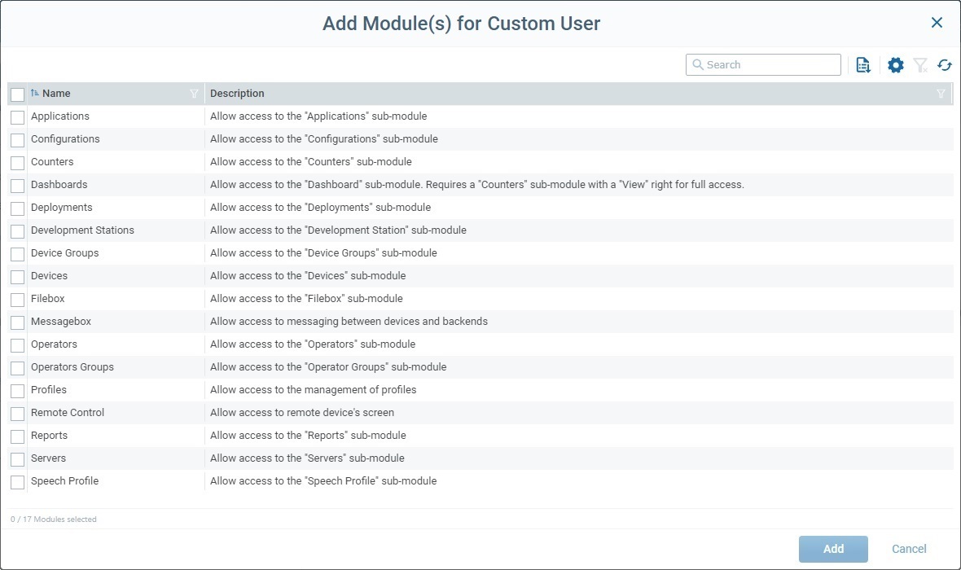Click the search magnifier icon
The height and width of the screenshot is (570, 961).
pos(699,64)
